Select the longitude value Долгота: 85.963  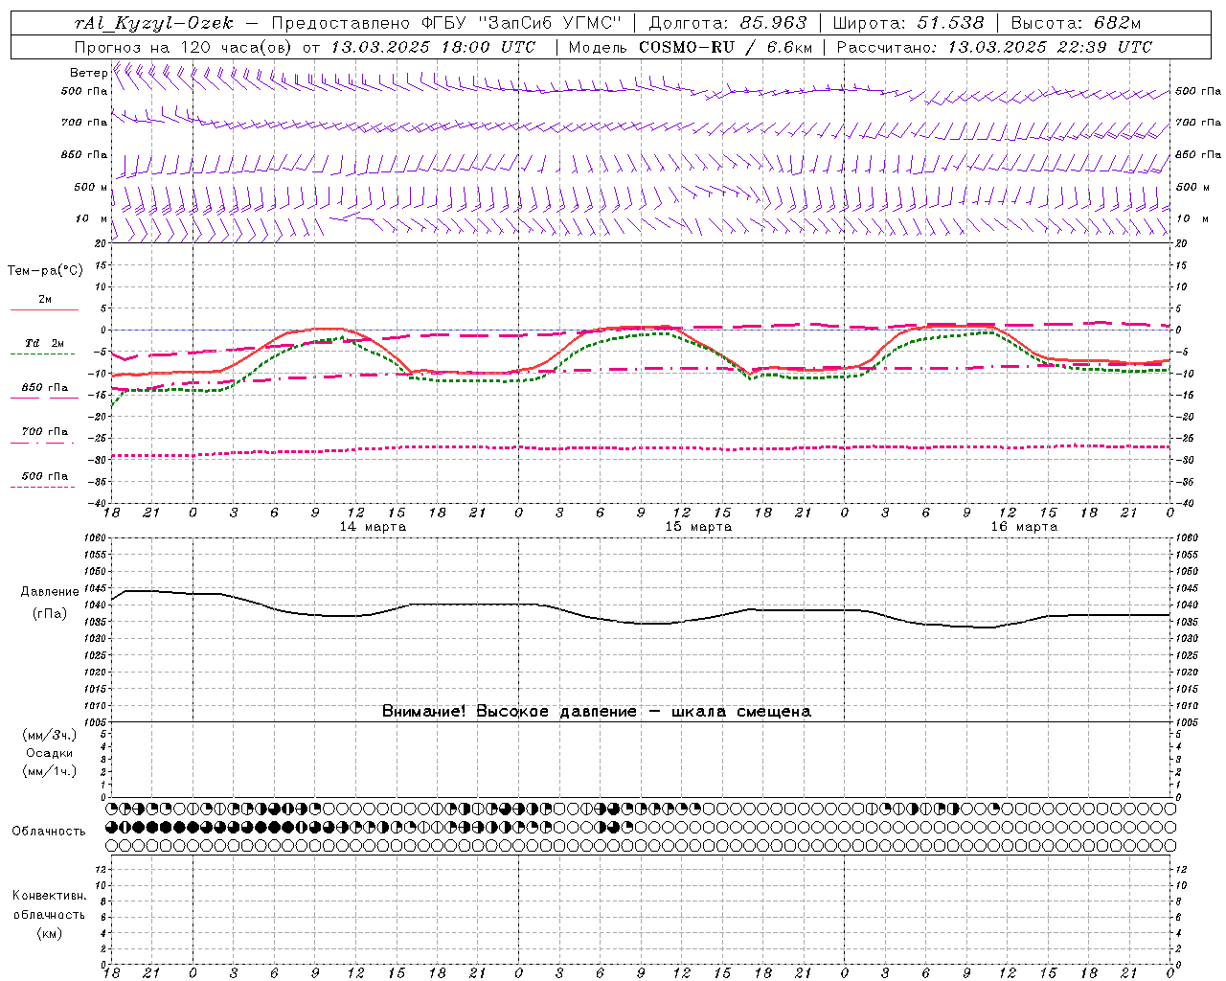pos(727,23)
